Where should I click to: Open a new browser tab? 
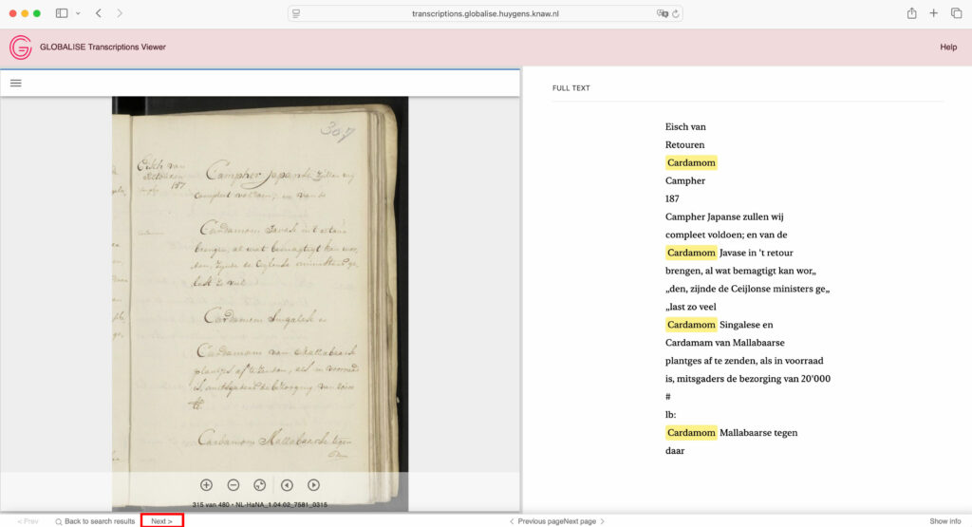click(934, 13)
